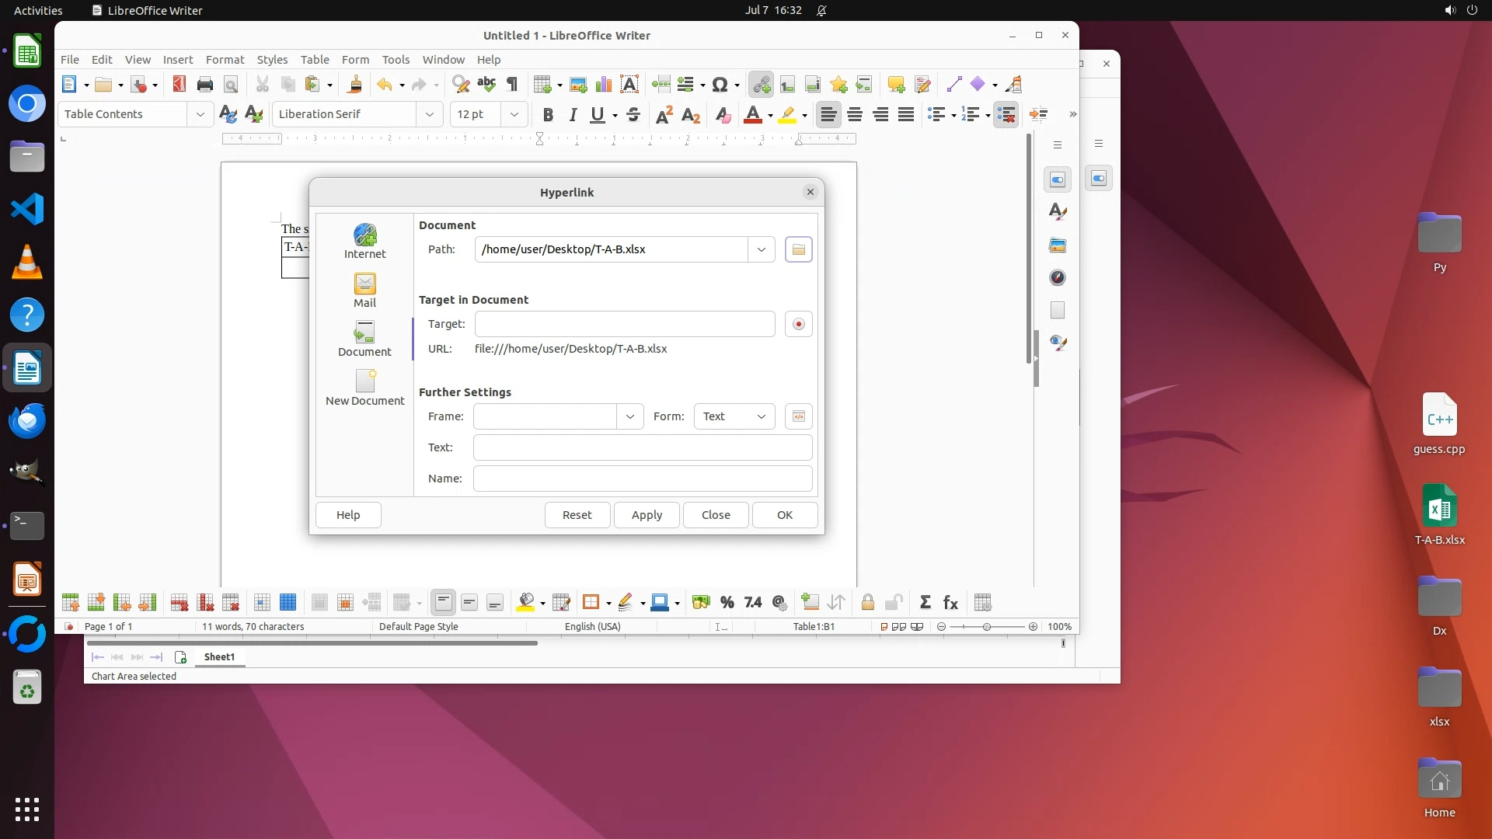Open the Navigator from the sidebar

point(1058,278)
